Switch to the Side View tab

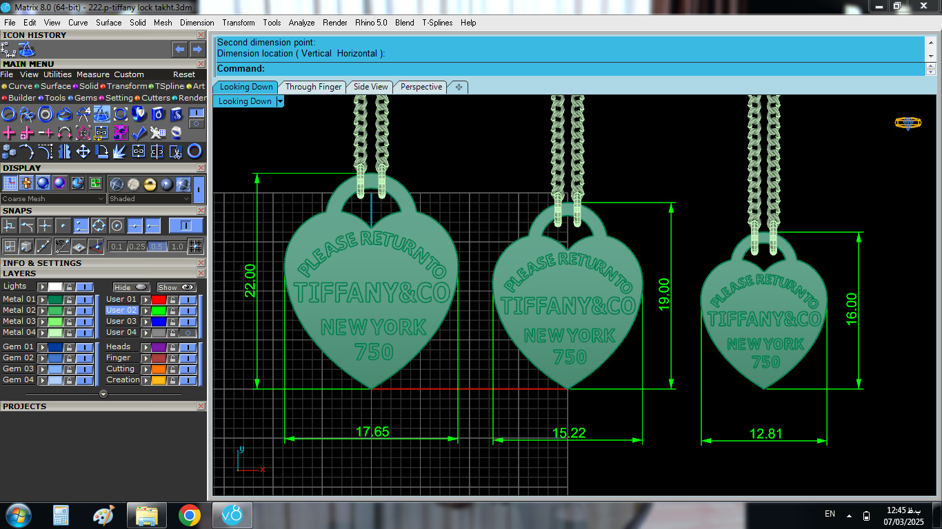click(370, 87)
